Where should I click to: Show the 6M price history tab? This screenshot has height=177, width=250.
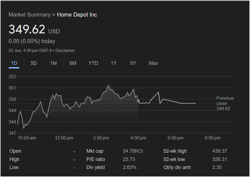pyautogui.click(x=73, y=63)
